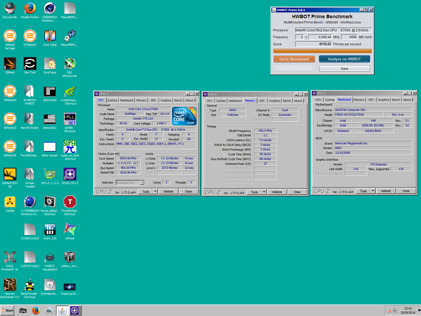
Task: Expand Tools dropdown arrow in CPU-Z Mainboard window
Action: coord(373,191)
